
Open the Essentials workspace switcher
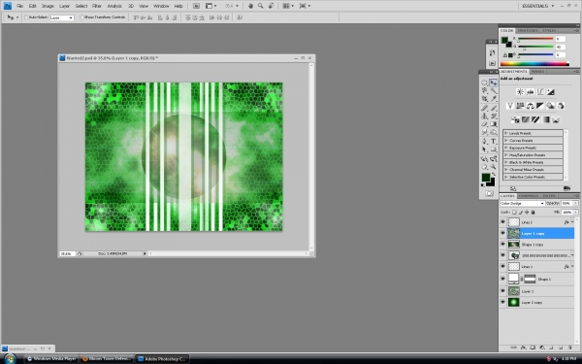537,6
